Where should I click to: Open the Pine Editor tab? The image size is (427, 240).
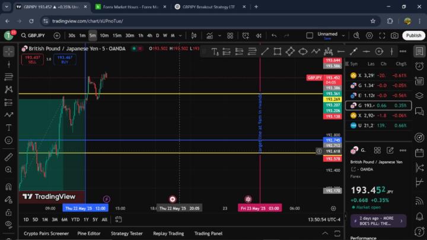point(89,233)
